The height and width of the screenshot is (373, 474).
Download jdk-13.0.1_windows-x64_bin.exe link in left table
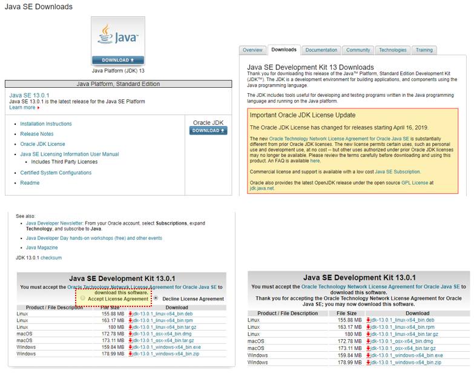(166, 347)
